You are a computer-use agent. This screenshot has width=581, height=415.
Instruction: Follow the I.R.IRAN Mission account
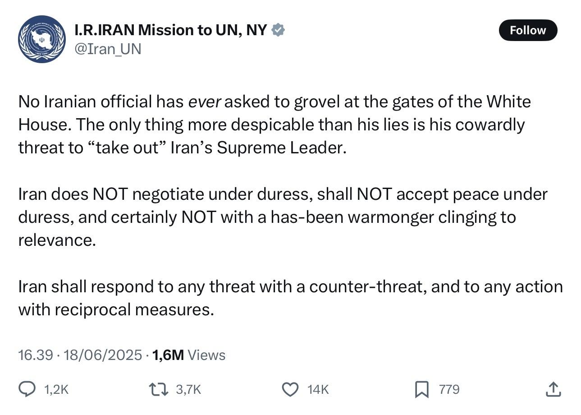tap(528, 30)
